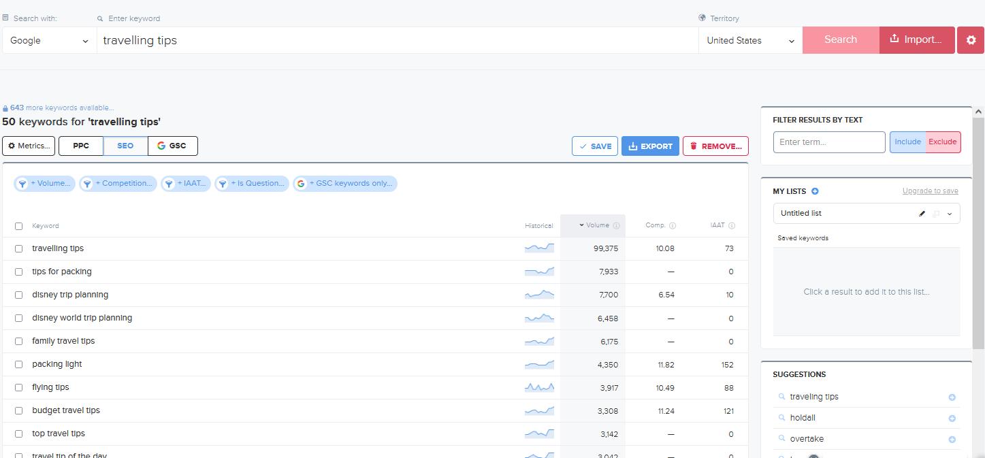Click the info icon next to IAAT header
This screenshot has height=458, width=985.
coord(732,226)
